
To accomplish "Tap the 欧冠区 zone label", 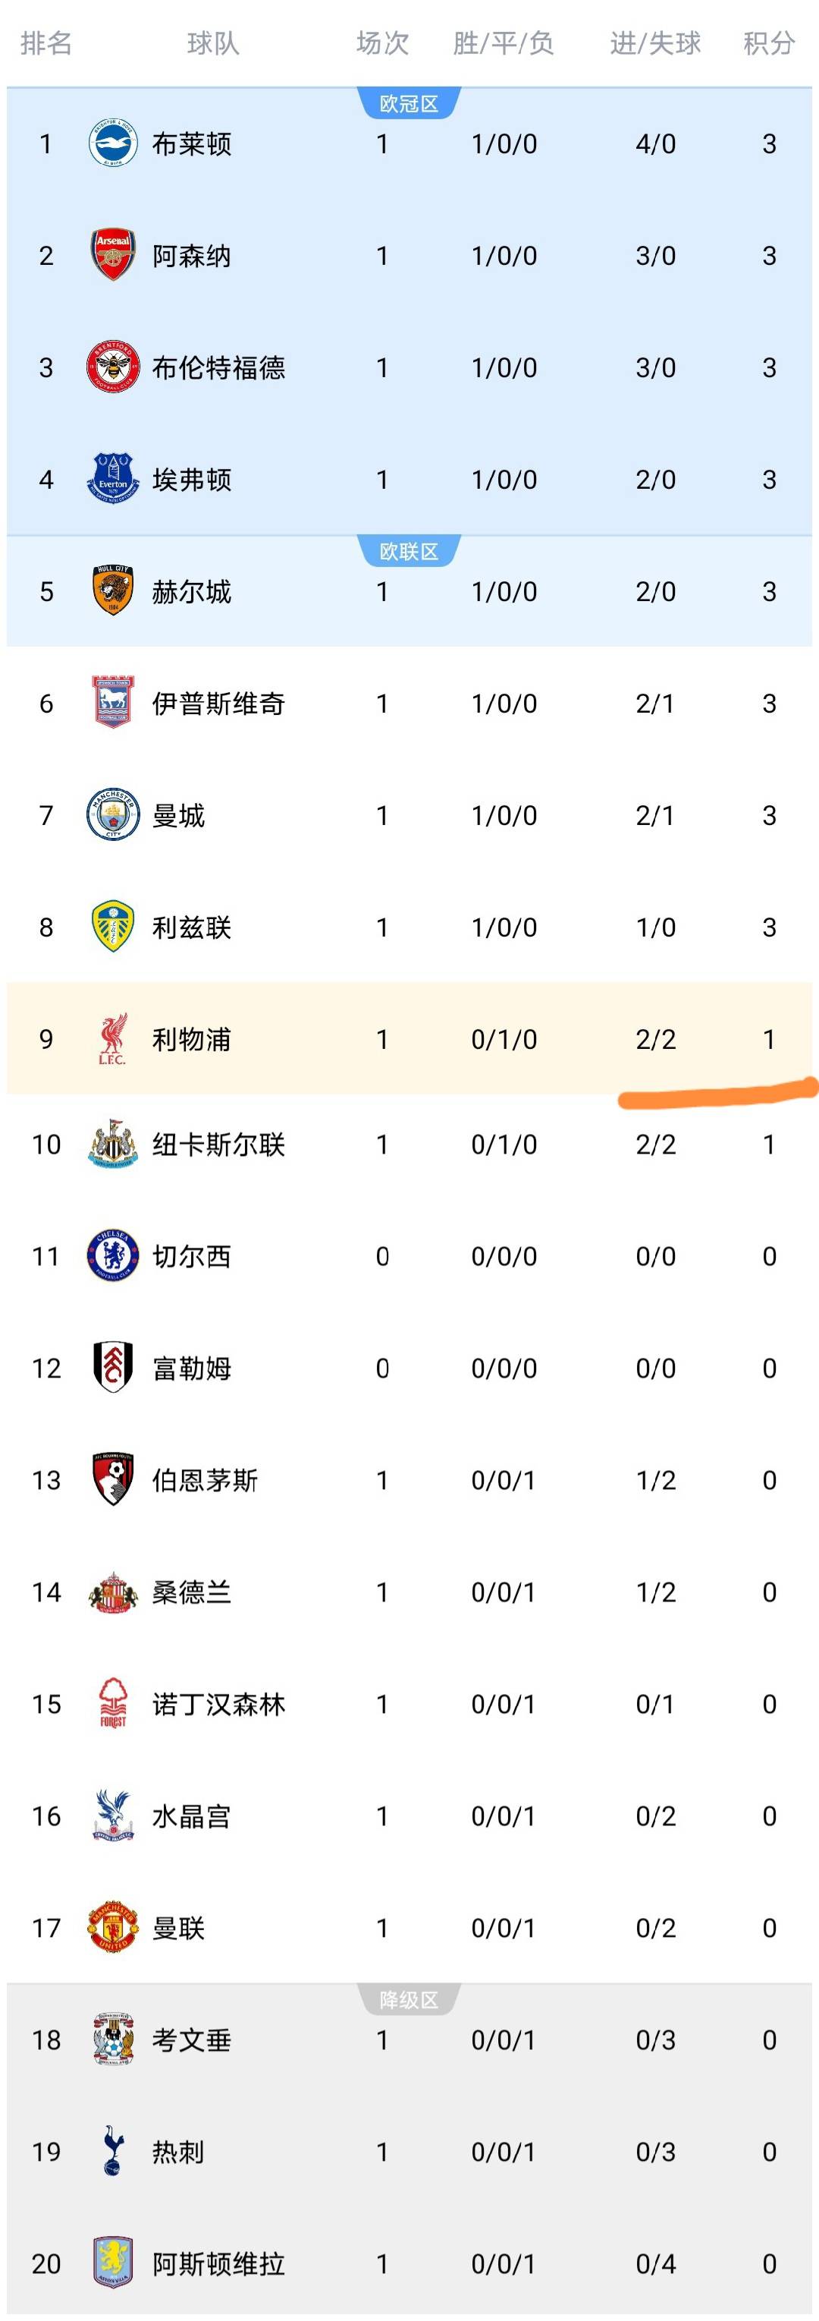I will point(409,104).
